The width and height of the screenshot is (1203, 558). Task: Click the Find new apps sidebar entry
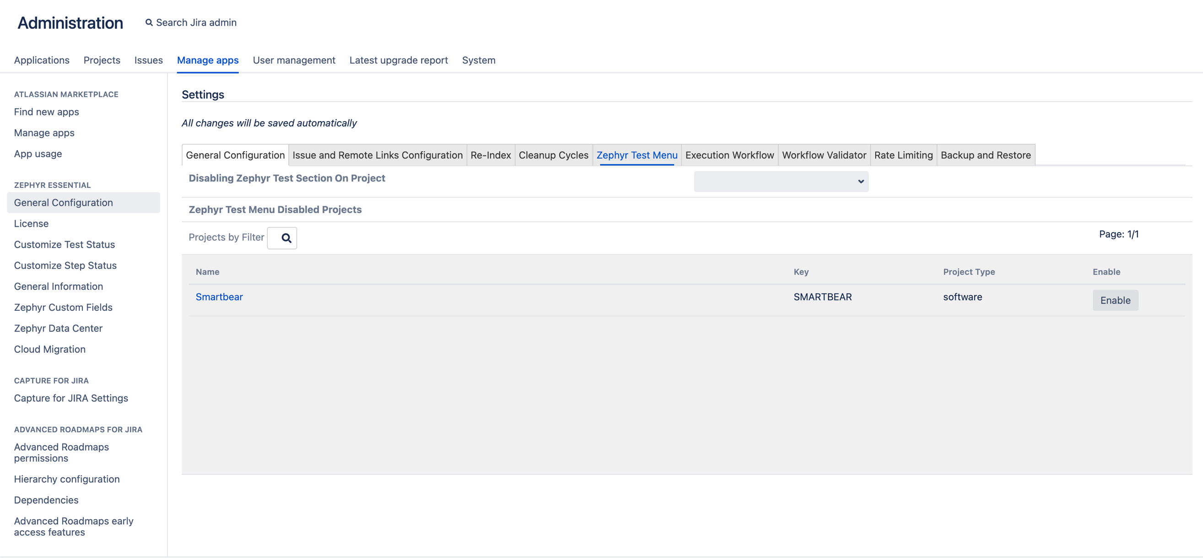[x=46, y=112]
